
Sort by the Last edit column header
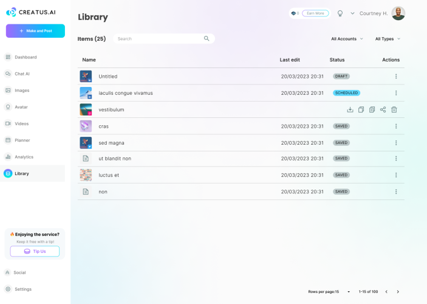pos(290,60)
